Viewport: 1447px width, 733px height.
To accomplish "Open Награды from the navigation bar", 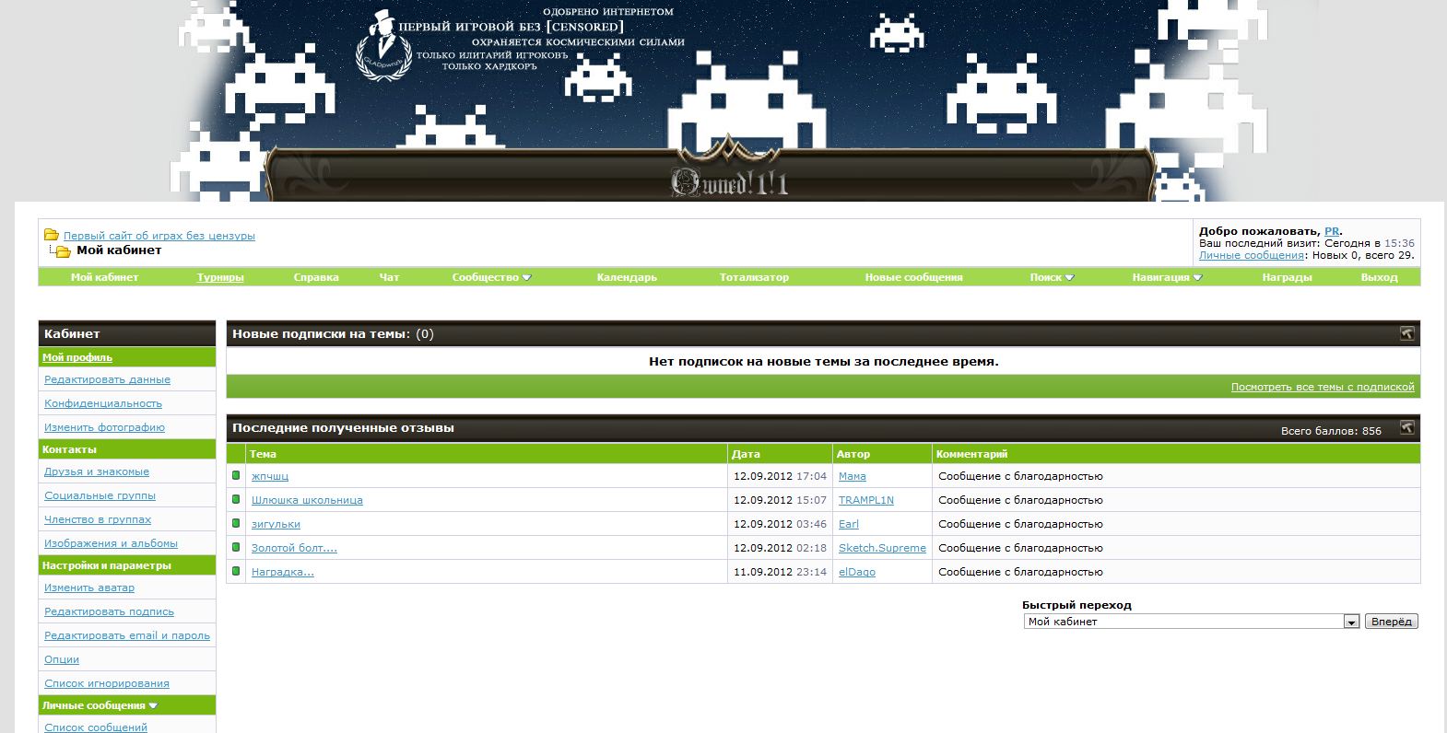I will 1287,277.
